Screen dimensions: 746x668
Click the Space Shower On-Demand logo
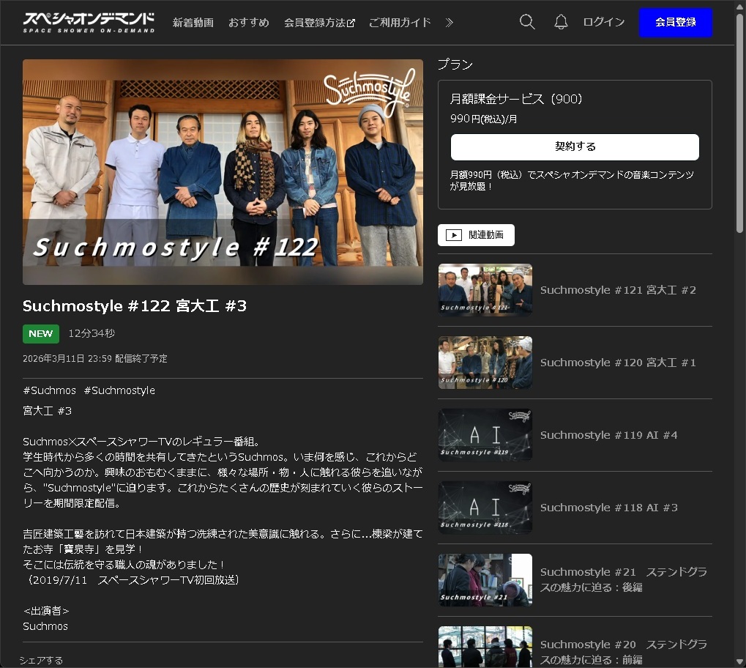[x=89, y=22]
